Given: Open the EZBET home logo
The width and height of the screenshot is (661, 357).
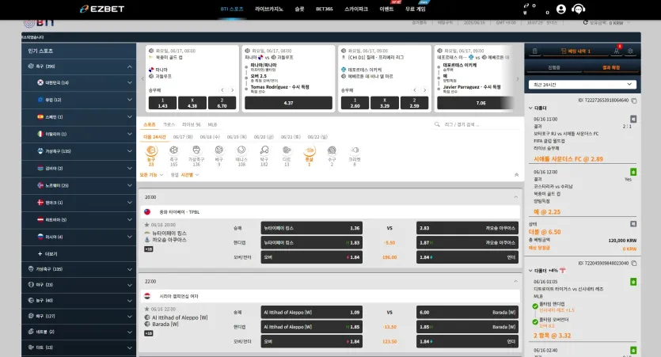Looking at the screenshot, I should point(102,9).
